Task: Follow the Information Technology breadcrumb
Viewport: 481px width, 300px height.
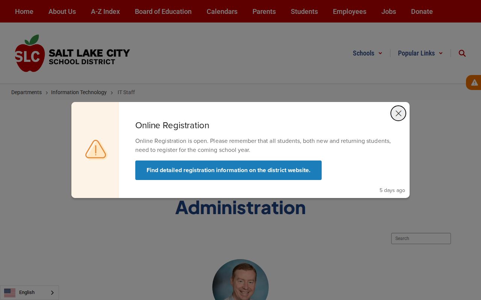Action: coord(79,92)
